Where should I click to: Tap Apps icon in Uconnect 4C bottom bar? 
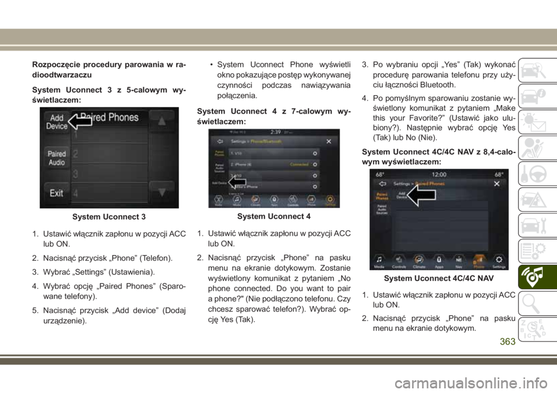[x=439, y=261]
